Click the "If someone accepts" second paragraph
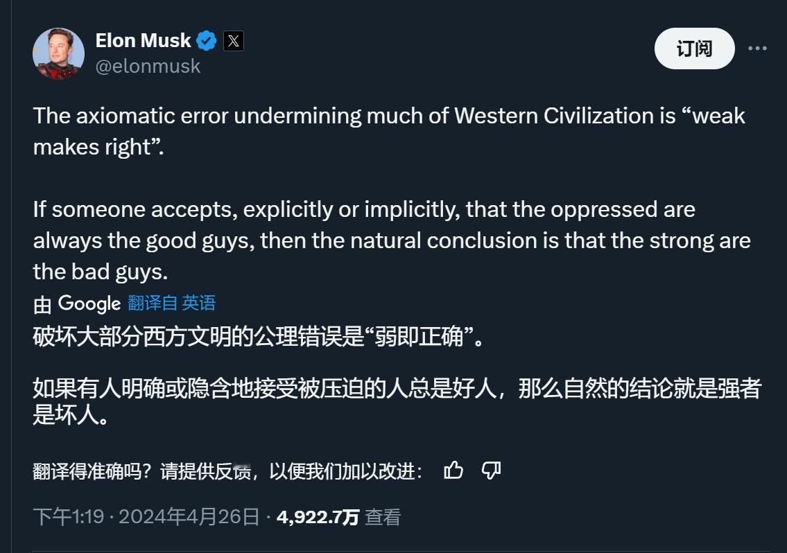The height and width of the screenshot is (553, 787). (392, 240)
